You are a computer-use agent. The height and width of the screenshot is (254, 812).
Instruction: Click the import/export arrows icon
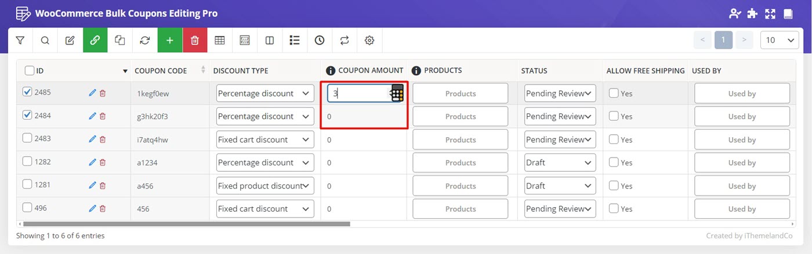click(x=345, y=41)
